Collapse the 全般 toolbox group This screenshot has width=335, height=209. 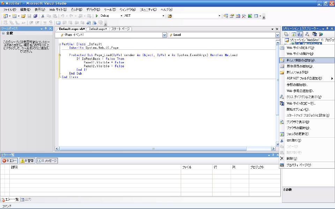[x=3, y=33]
